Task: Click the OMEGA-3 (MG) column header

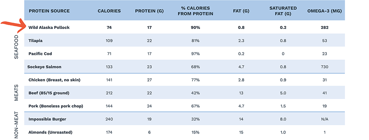Action: point(325,11)
